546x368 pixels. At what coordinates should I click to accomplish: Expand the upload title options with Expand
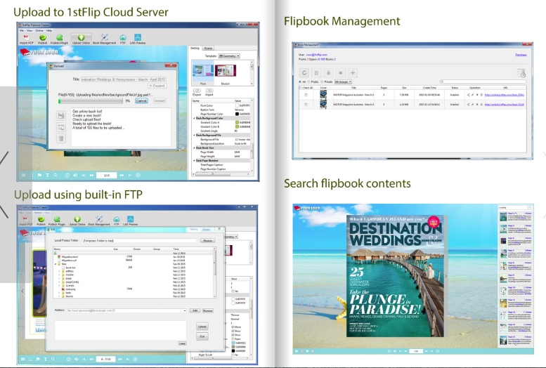(x=158, y=86)
